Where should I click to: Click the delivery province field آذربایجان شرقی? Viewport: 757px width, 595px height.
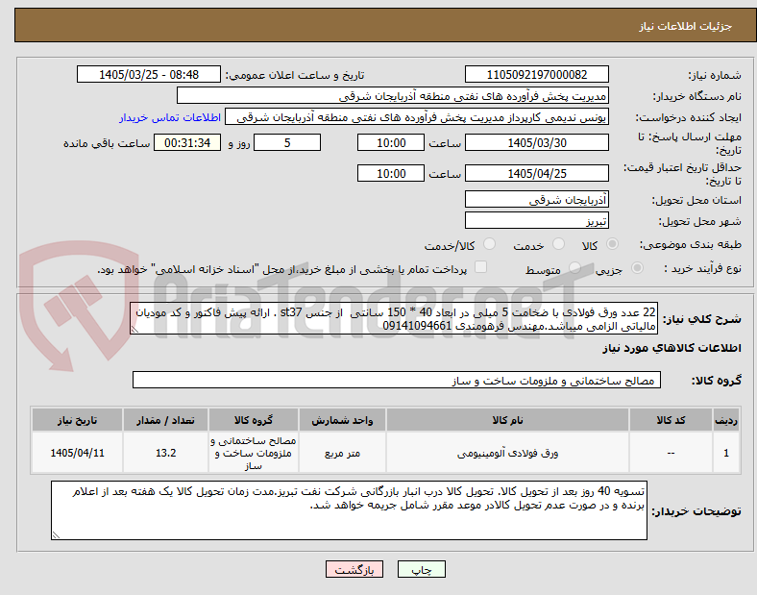(x=536, y=200)
